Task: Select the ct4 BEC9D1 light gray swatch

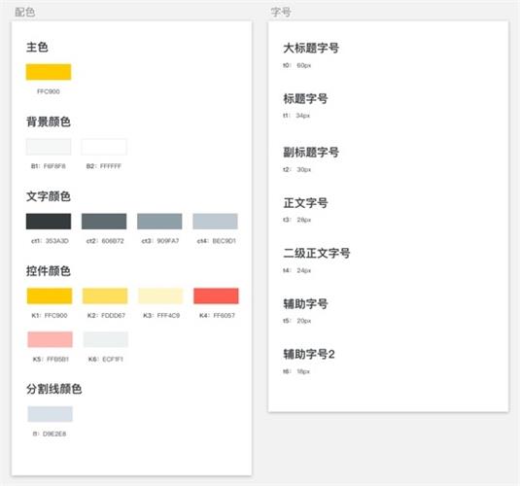Action: 215,222
